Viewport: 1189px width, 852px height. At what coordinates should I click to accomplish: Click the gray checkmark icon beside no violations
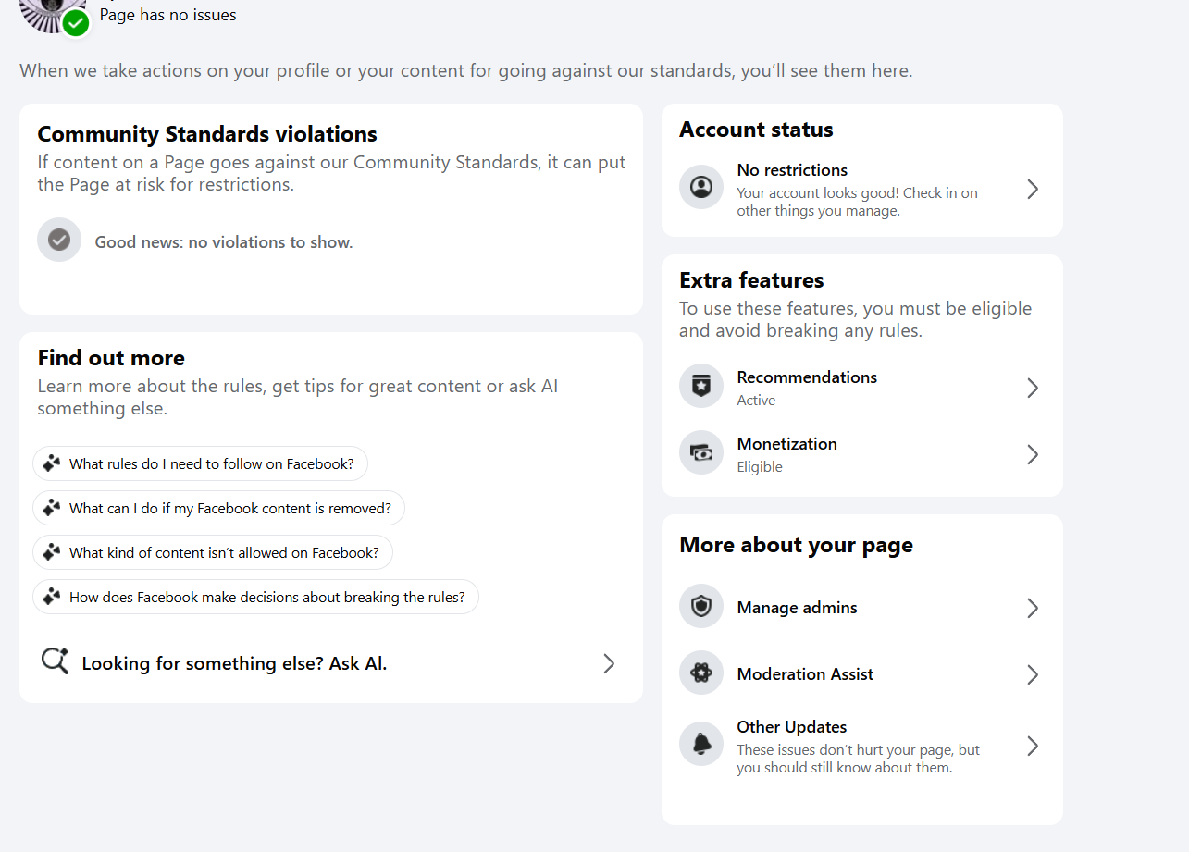[59, 241]
